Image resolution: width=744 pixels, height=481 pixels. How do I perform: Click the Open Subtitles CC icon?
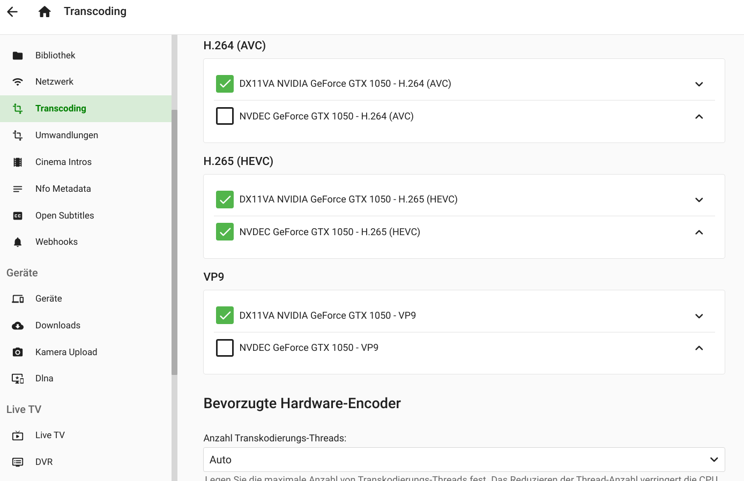tap(18, 216)
